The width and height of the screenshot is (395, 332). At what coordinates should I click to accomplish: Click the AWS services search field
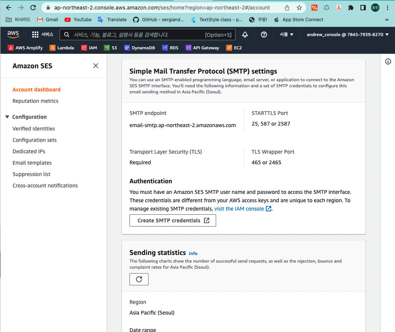click(x=147, y=35)
